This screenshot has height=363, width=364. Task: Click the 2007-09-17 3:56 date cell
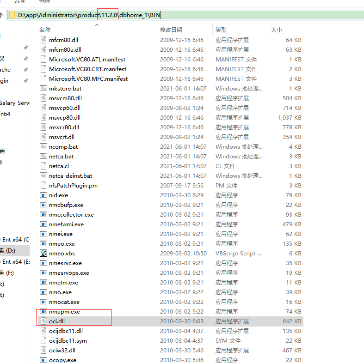[x=181, y=186]
